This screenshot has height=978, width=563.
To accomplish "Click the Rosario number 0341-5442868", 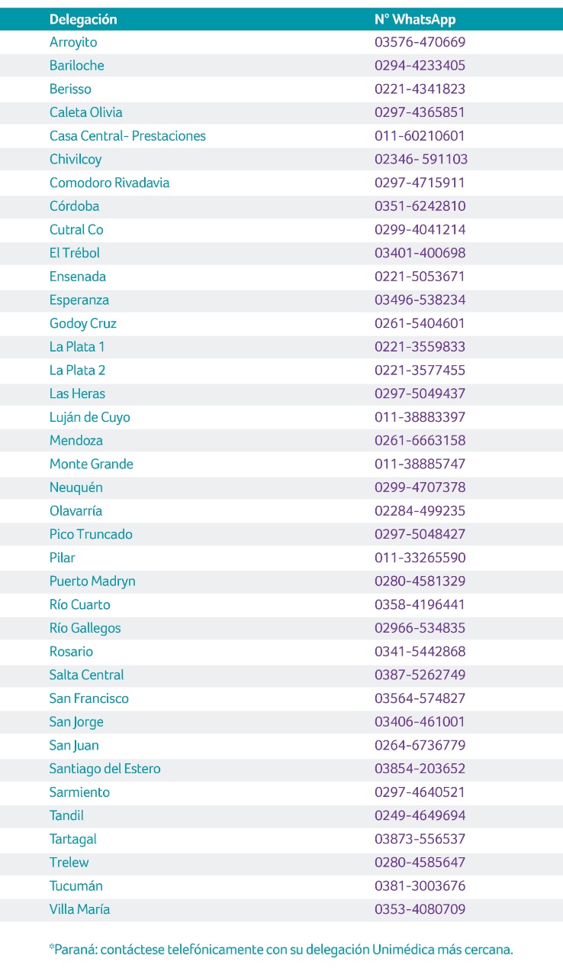I will click(420, 652).
